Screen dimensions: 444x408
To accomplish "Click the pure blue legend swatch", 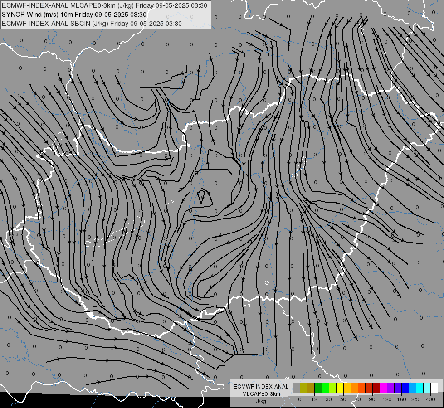I will coord(405,388).
